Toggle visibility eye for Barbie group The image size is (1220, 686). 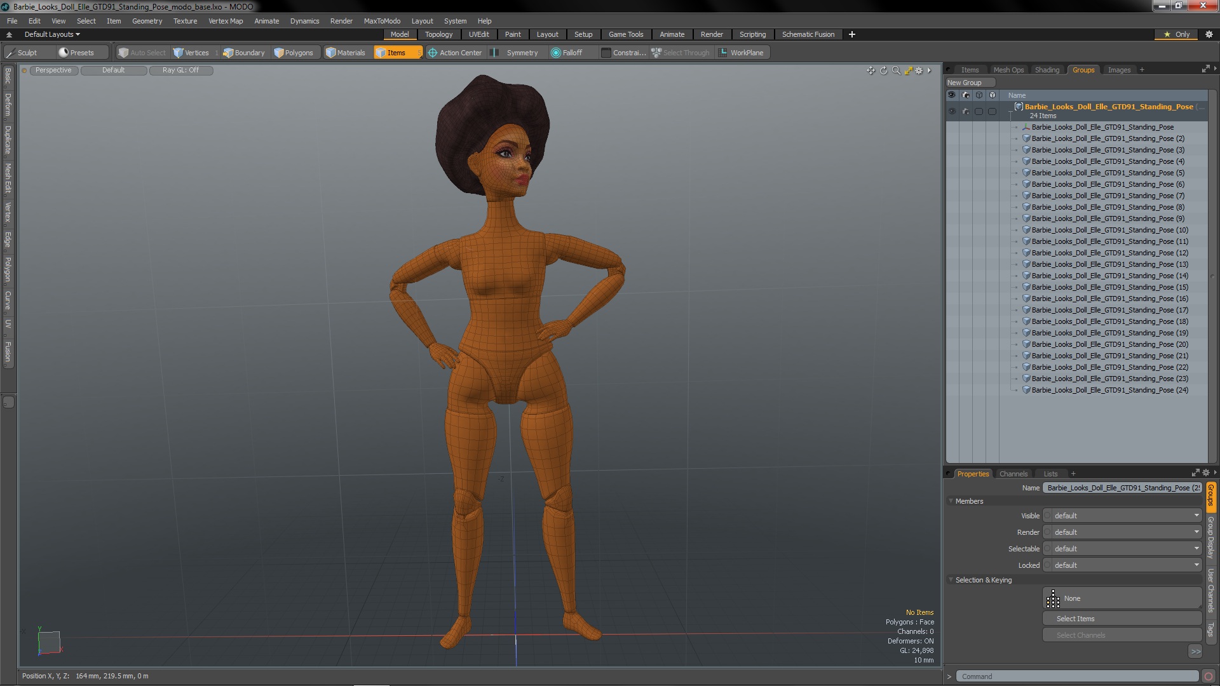tap(952, 112)
